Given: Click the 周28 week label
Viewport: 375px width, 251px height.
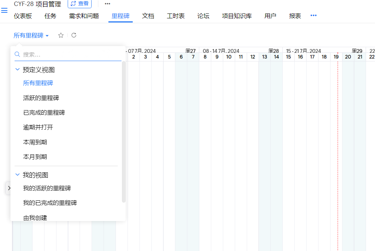Looking at the screenshot, I should (x=274, y=51).
